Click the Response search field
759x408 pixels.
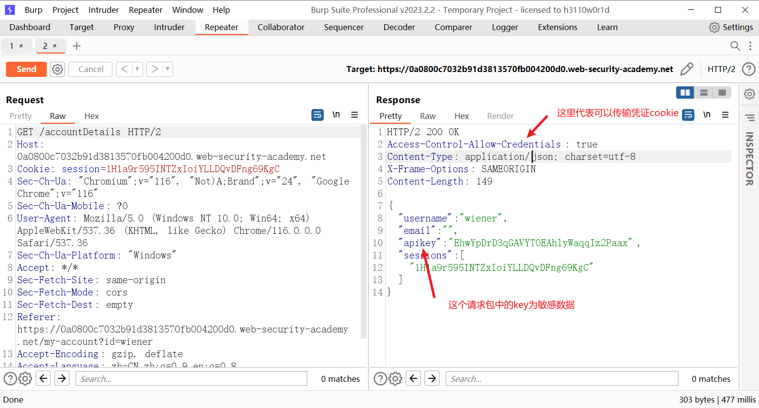(x=562, y=378)
